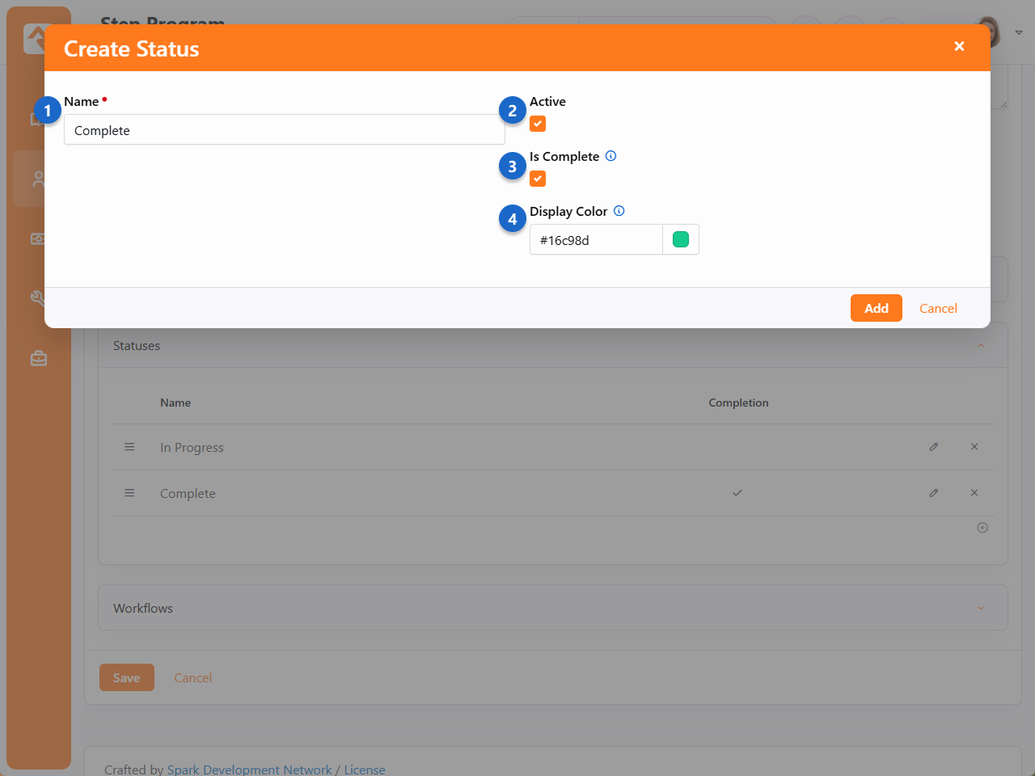Open the user profile dropdown arrow
The image size is (1035, 776).
[x=1019, y=32]
